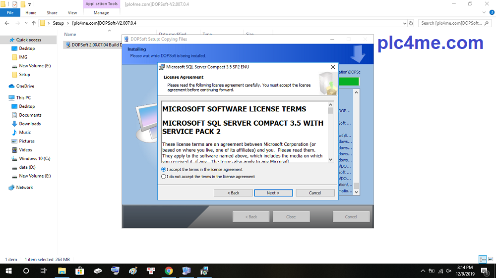Click the volume icon in system tray
This screenshot has height=278, width=496.
pos(449,271)
